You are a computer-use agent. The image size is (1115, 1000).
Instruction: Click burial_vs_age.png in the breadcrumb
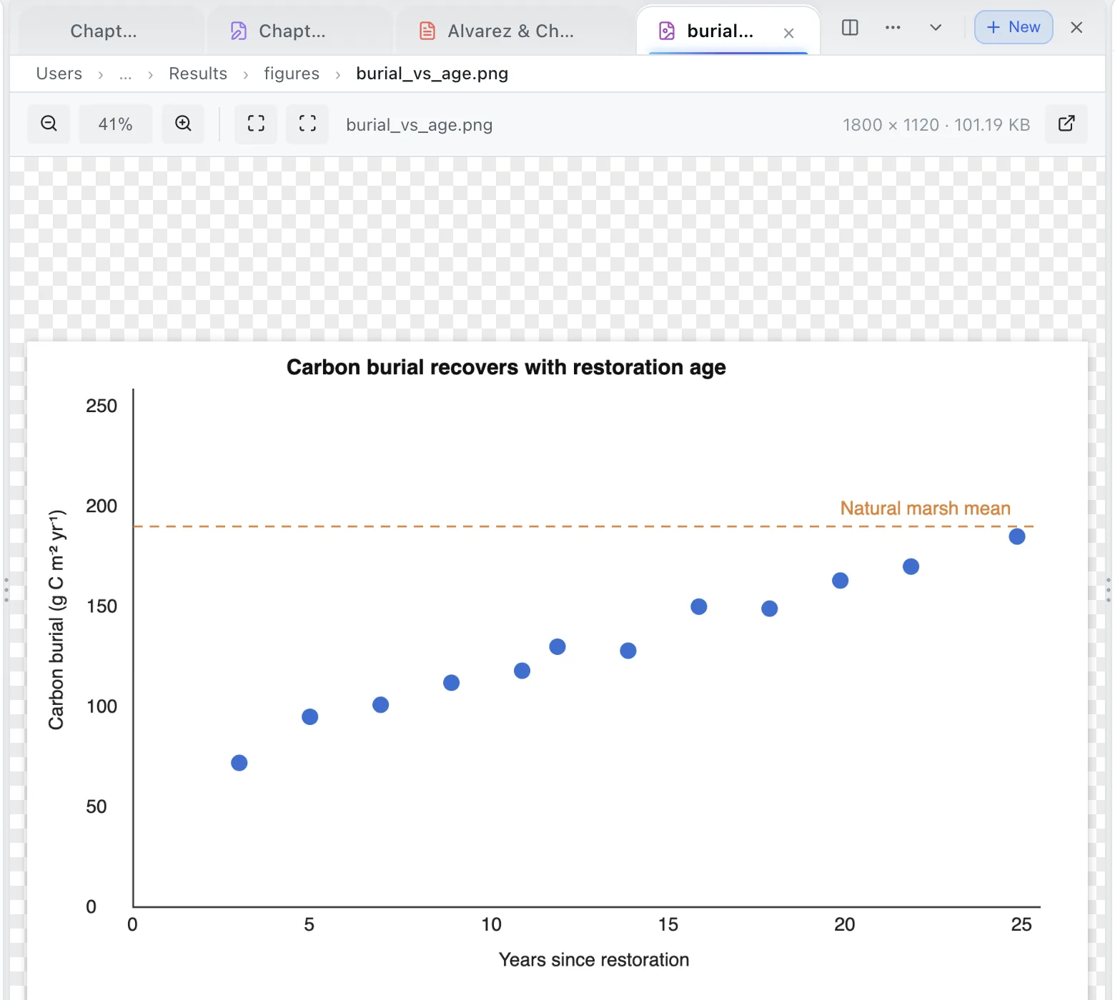[432, 74]
